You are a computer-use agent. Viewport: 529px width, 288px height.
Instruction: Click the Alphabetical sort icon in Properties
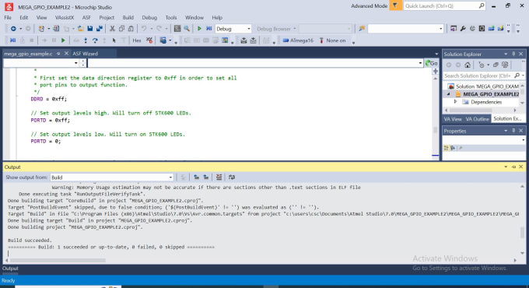point(453,148)
